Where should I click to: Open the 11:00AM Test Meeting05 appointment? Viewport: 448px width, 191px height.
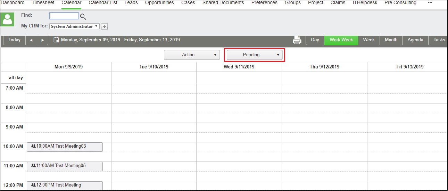click(x=65, y=166)
